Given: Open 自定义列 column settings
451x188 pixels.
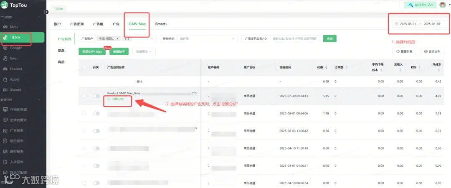Looking at the screenshot, I should [x=432, y=51].
